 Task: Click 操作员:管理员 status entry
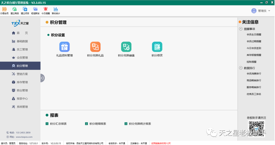point(8,143)
